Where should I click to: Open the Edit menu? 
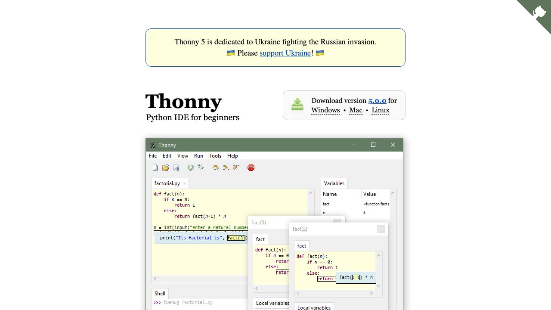click(167, 156)
